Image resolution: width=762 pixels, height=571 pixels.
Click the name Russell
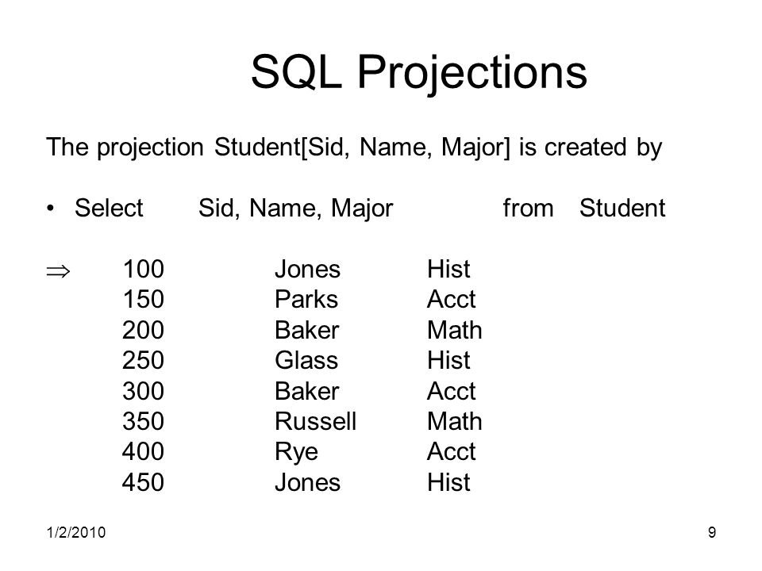[315, 421]
